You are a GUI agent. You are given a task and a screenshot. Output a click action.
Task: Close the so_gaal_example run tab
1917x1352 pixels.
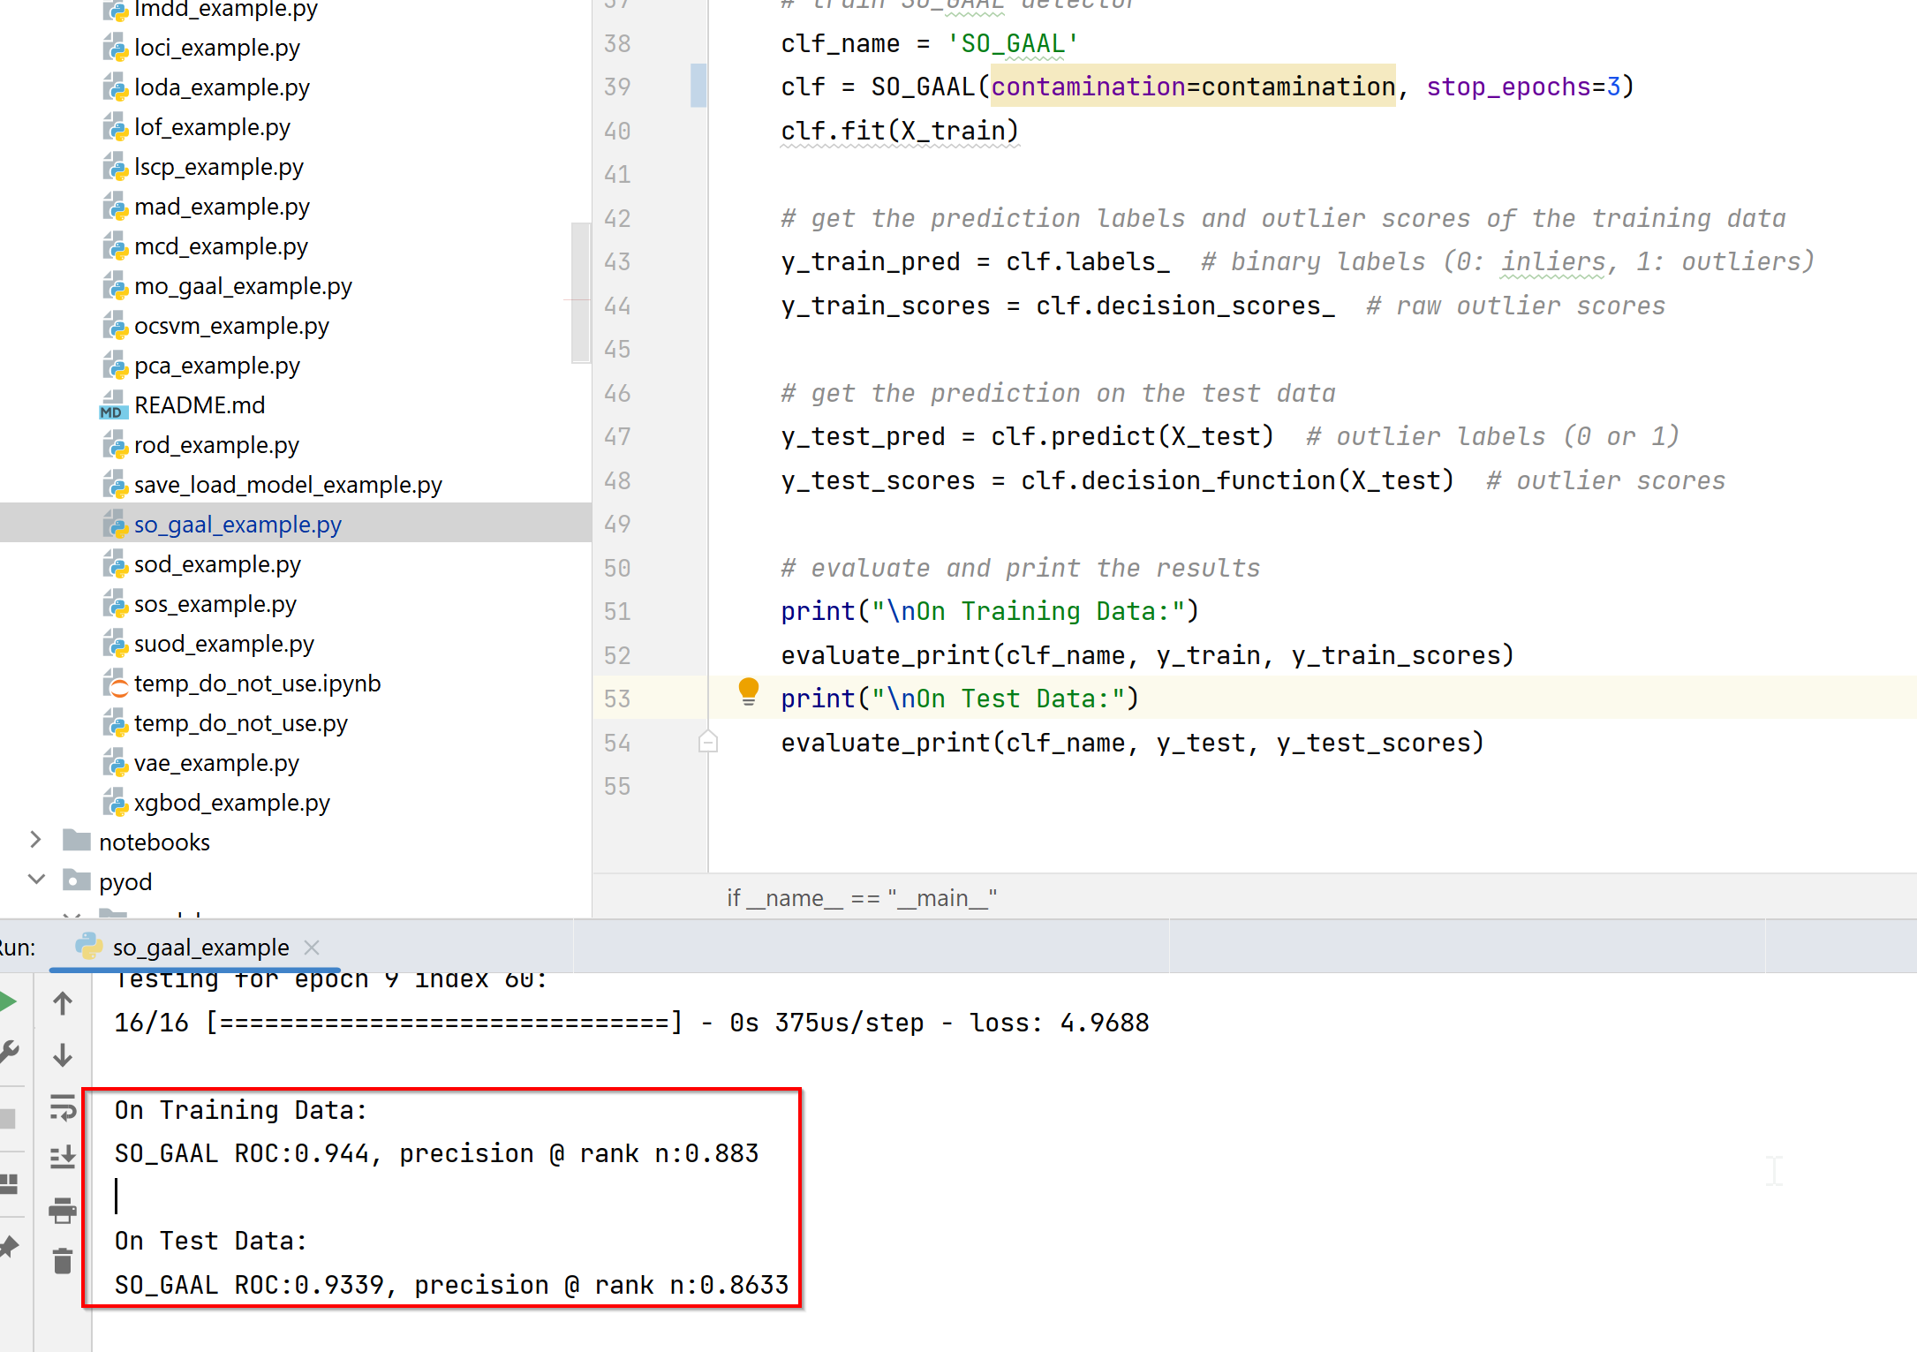[311, 947]
